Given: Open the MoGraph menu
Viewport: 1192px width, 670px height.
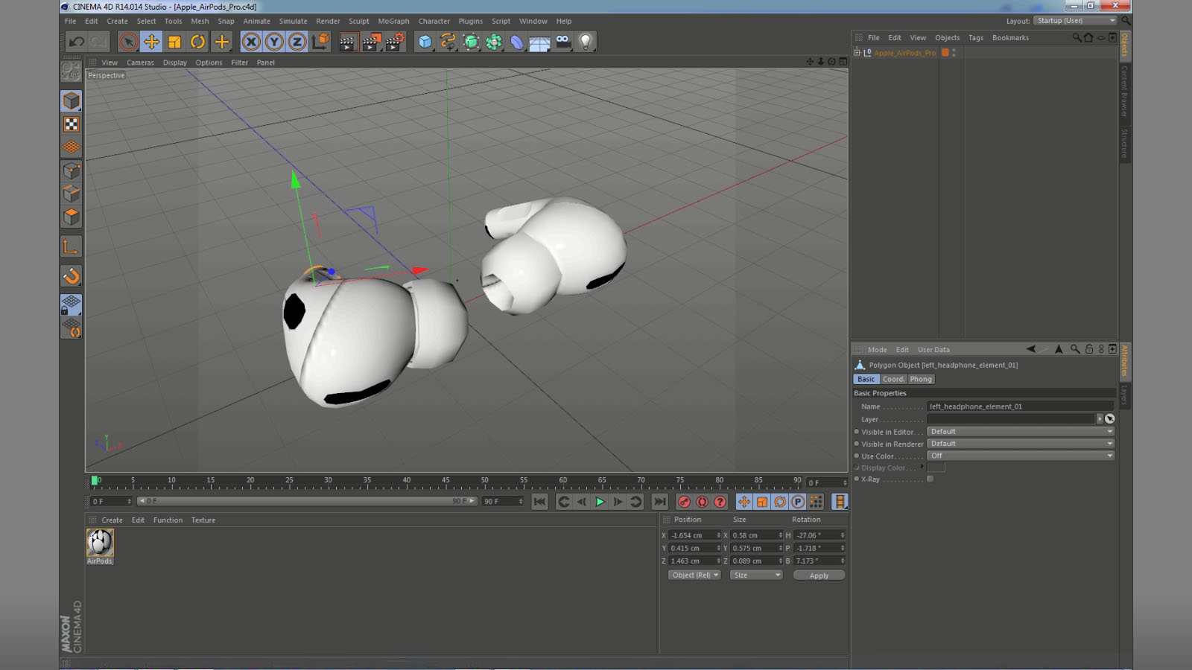Looking at the screenshot, I should [x=393, y=21].
